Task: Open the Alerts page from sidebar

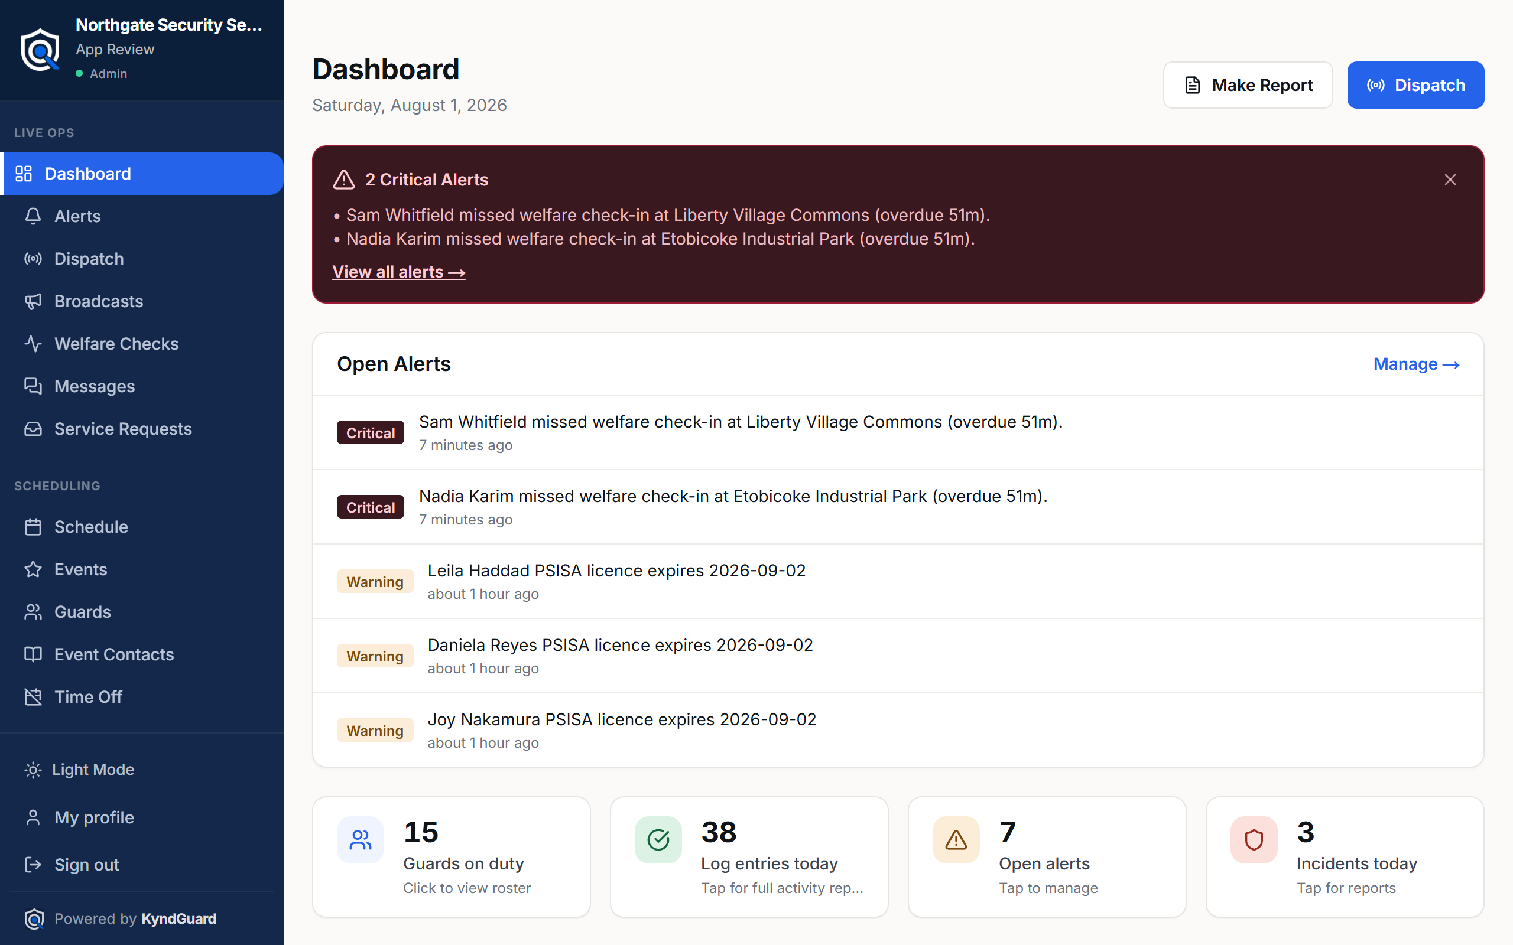Action: tap(142, 216)
